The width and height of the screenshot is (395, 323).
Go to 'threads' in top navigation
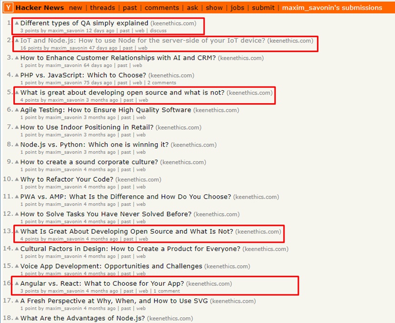[x=102, y=8]
